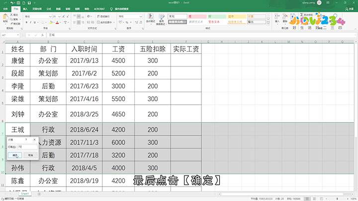Click the row height input field
Image resolution: width=358 pixels, height=201 pixels.
[x=27, y=147]
